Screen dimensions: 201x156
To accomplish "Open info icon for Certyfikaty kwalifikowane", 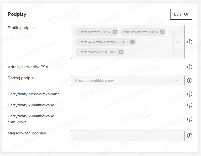I will [190, 105].
